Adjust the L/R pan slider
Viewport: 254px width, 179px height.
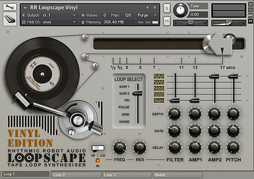tap(191, 23)
